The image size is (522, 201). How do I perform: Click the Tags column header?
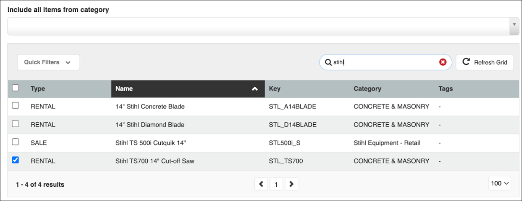pyautogui.click(x=445, y=89)
